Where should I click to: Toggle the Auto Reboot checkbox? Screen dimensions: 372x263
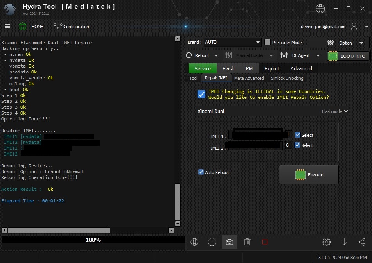[201, 172]
